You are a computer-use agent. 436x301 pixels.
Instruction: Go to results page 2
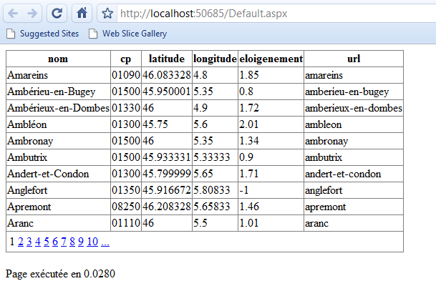[x=21, y=242]
